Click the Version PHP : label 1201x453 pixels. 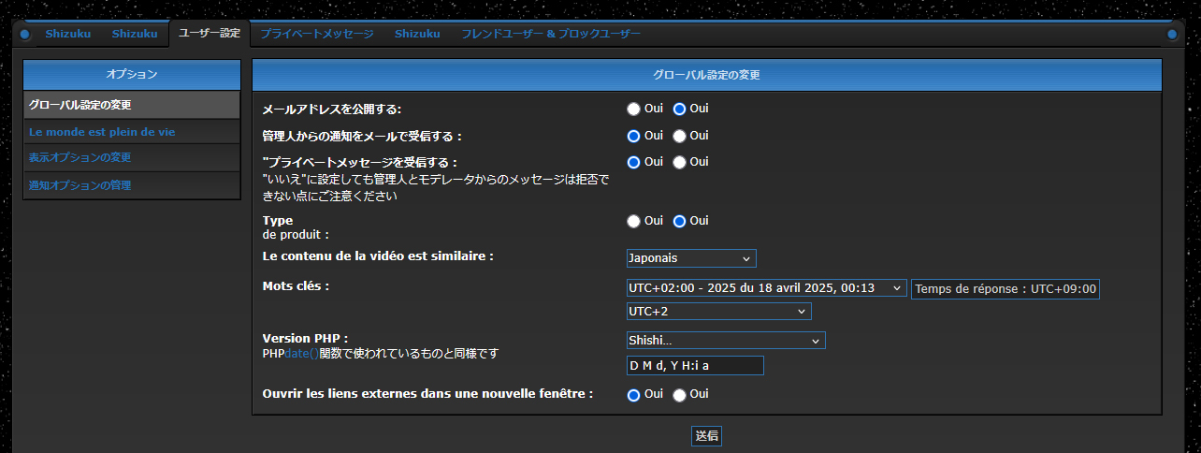306,338
